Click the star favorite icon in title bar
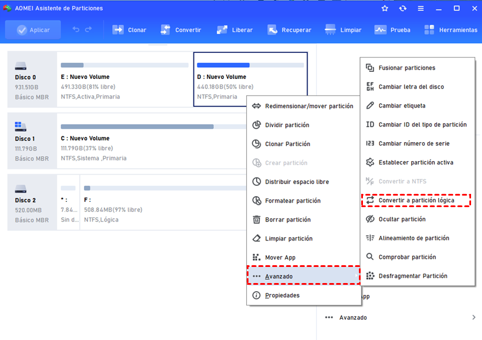The height and width of the screenshot is (340, 482). pyautogui.click(x=385, y=8)
